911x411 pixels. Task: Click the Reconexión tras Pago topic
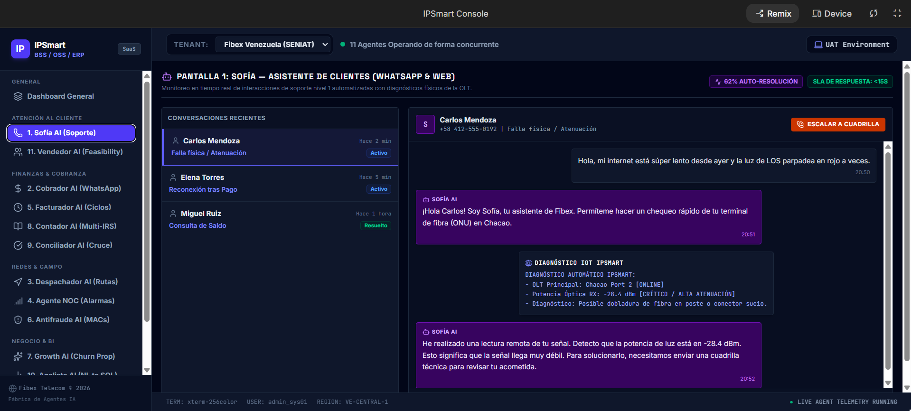203,189
